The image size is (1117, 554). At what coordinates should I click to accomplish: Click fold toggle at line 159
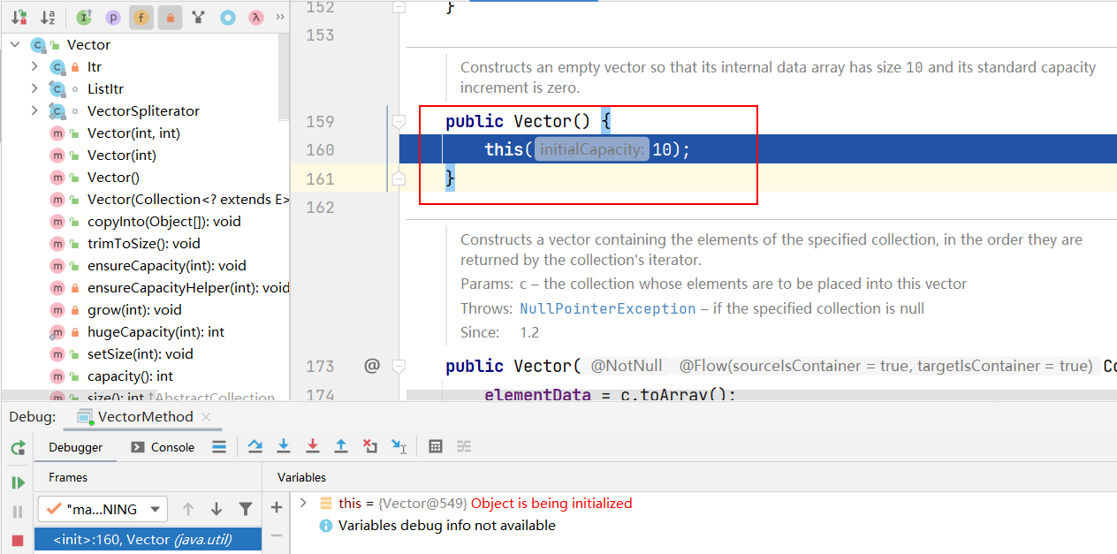point(399,121)
